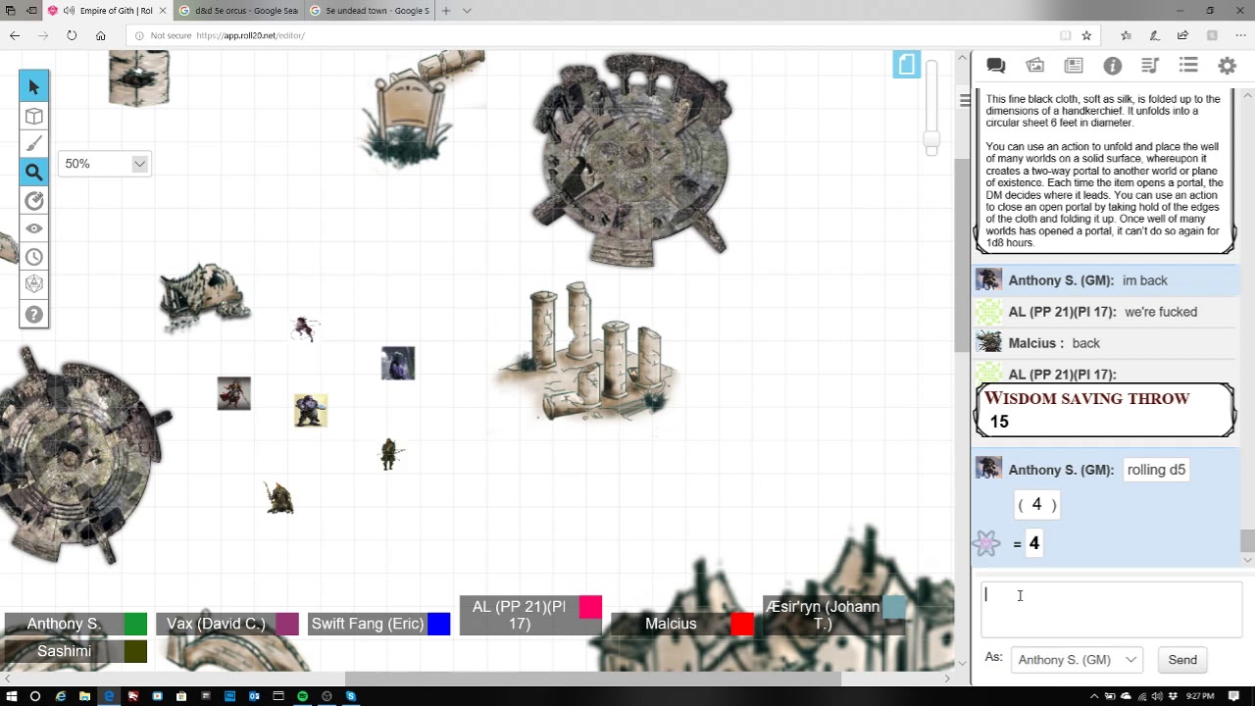Viewport: 1255px width, 706px height.
Task: Open the My Settings gear tab
Action: coord(1227,66)
